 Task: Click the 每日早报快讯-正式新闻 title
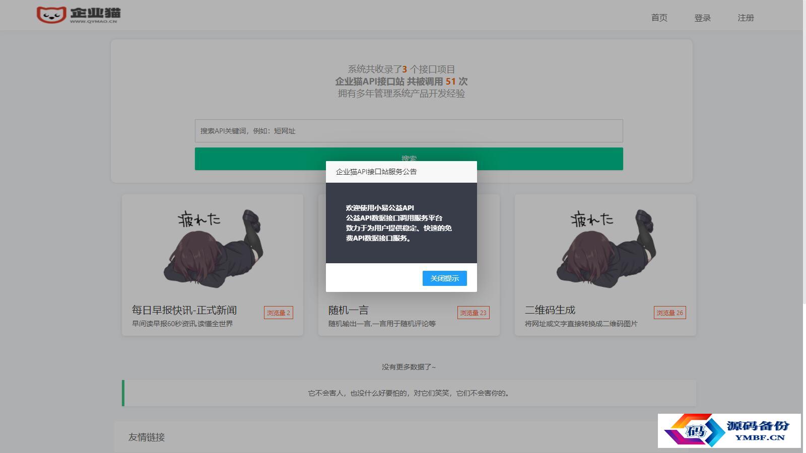tap(184, 310)
